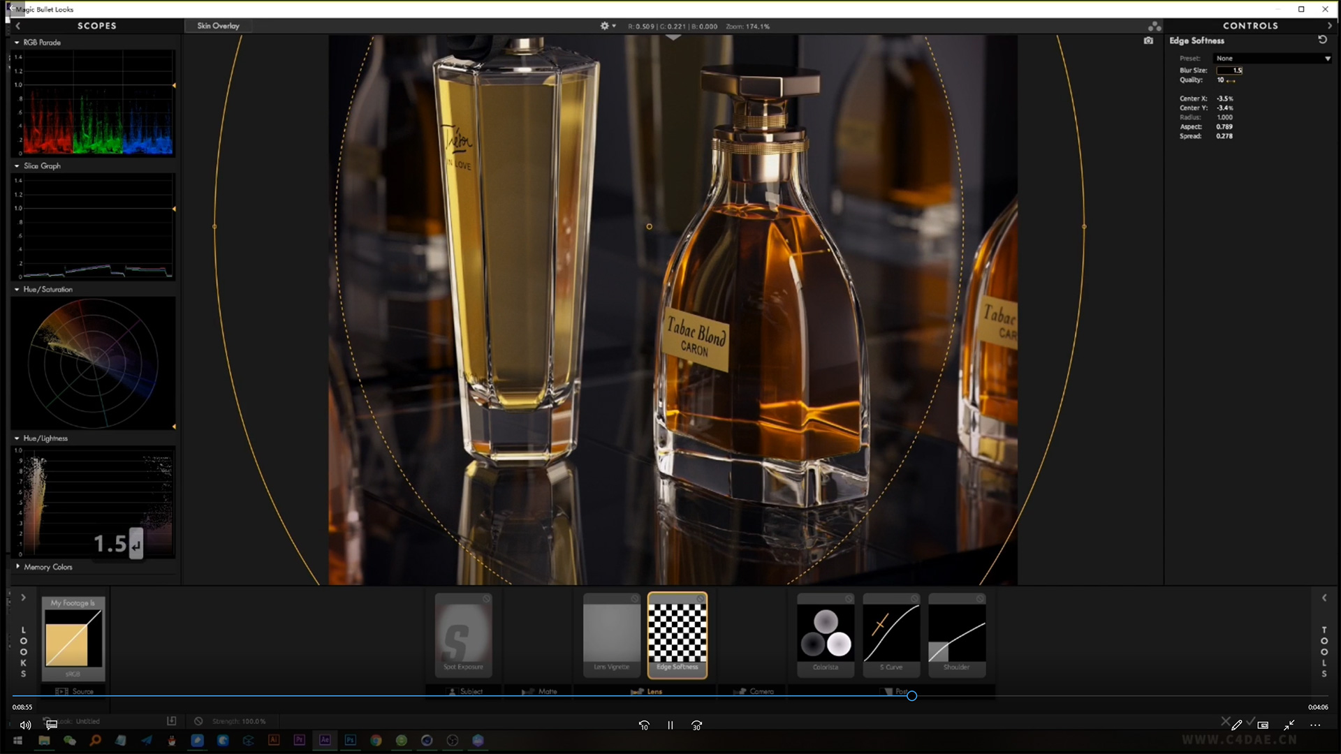The image size is (1341, 754).
Task: Disable the Lens Vignette tool toggle
Action: pos(634,599)
